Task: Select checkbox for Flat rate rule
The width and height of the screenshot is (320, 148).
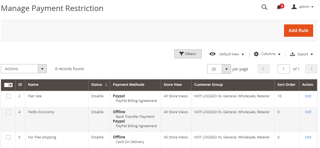Action: (8, 96)
